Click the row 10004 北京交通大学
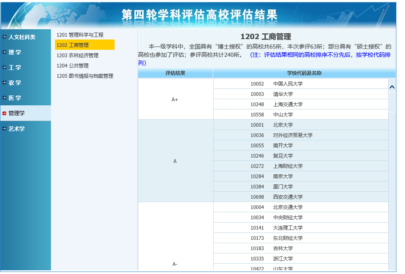405x274 pixels. (x=301, y=207)
